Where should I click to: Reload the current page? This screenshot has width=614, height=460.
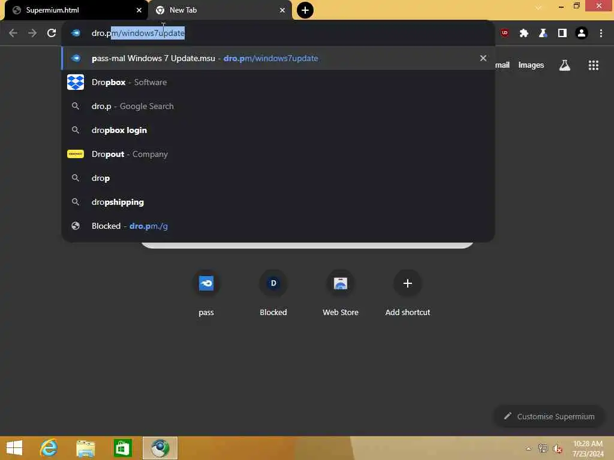tap(52, 34)
